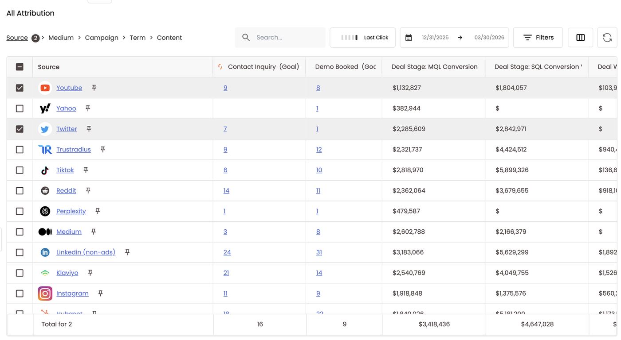
Task: Click the pin icon beside Trustradius
Action: point(102,149)
